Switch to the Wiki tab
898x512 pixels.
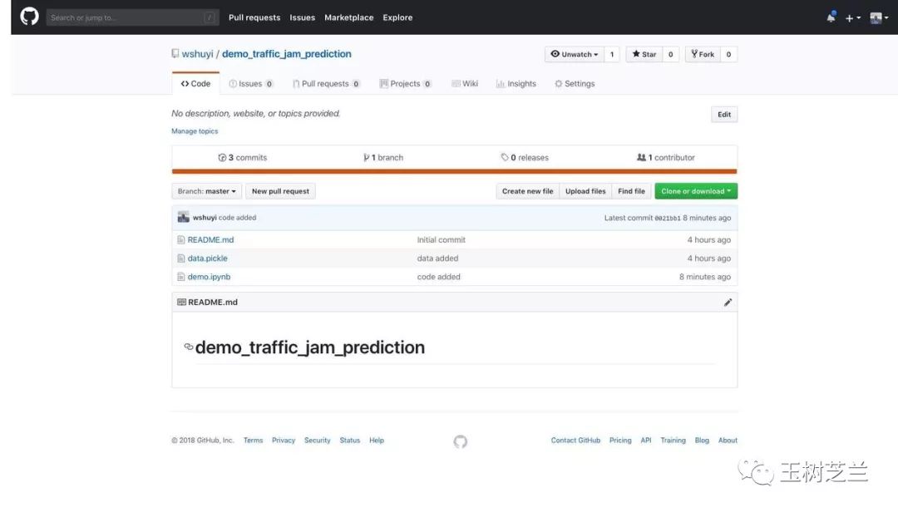click(x=465, y=84)
